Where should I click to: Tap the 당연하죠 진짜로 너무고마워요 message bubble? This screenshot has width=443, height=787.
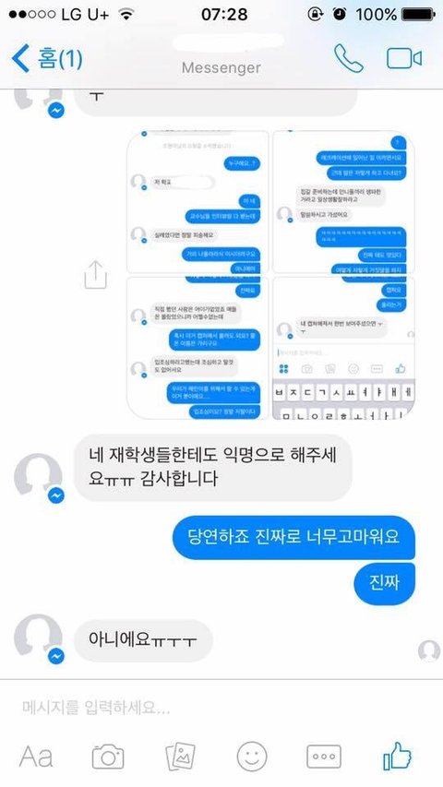pyautogui.click(x=293, y=537)
